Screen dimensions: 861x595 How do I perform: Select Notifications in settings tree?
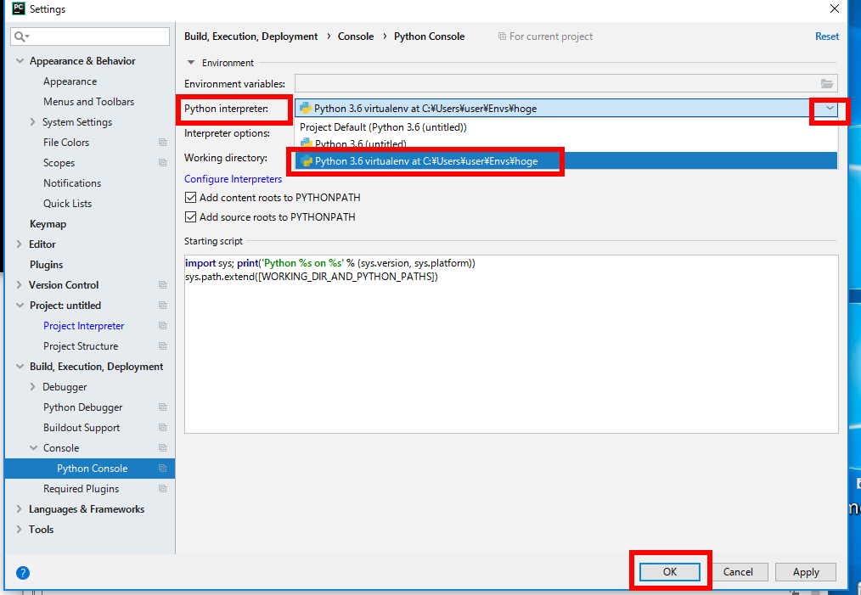click(72, 182)
